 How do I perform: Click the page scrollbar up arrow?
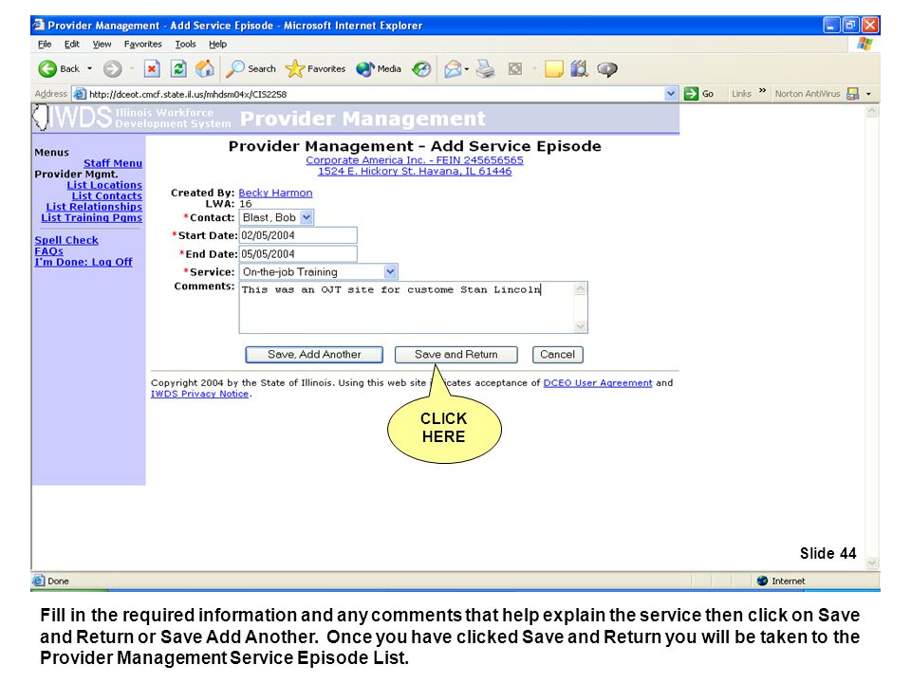(871, 112)
